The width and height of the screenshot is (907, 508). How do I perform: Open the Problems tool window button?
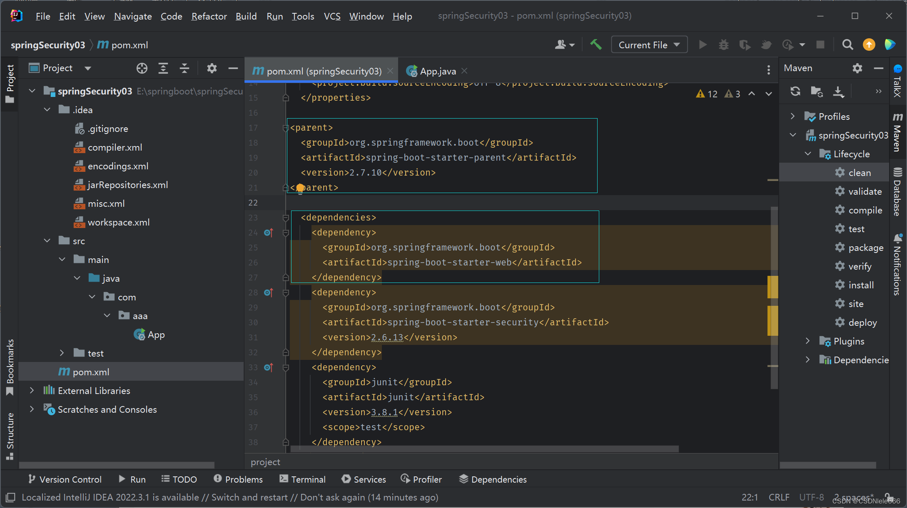(x=239, y=479)
